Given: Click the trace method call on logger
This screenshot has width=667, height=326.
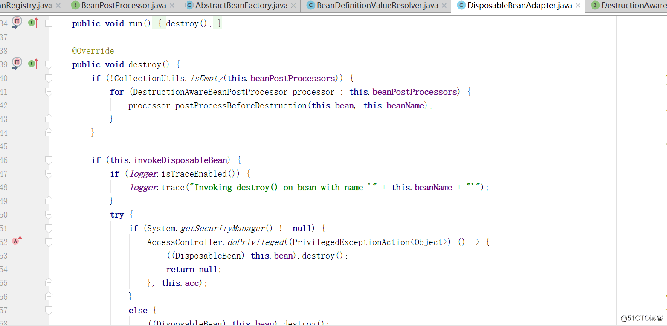Looking at the screenshot, I should tap(173, 187).
